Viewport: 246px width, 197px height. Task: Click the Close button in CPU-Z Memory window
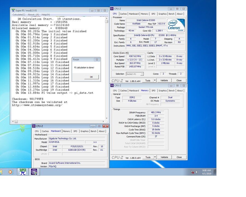tap(179, 157)
